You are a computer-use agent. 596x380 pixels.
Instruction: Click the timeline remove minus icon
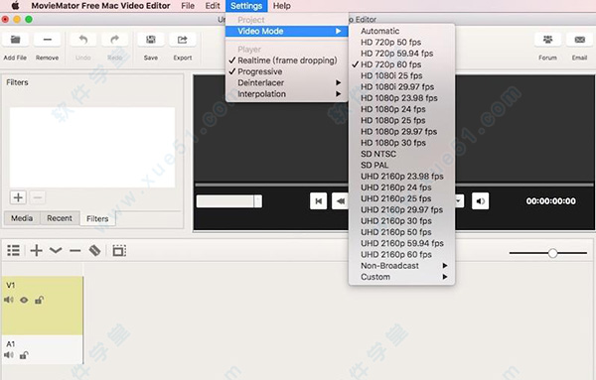pyautogui.click(x=74, y=251)
